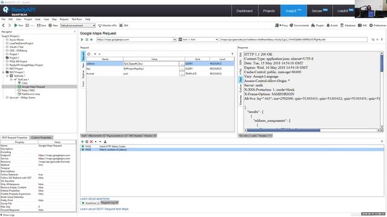Select the DataSource Loop step
This screenshot has height=217, width=387.
pos(28,94)
